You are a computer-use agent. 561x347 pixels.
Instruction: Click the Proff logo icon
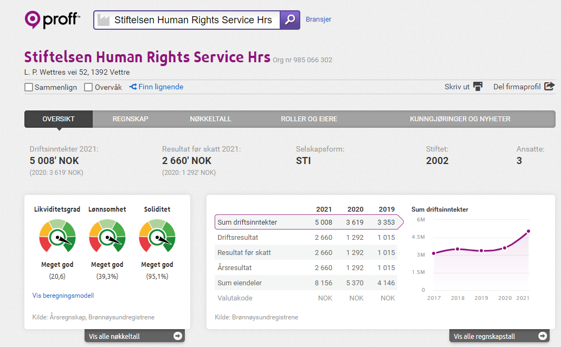click(x=33, y=20)
